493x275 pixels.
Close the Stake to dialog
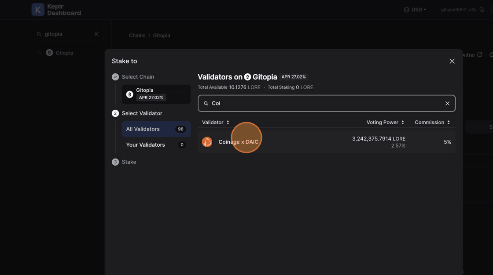coord(452,61)
